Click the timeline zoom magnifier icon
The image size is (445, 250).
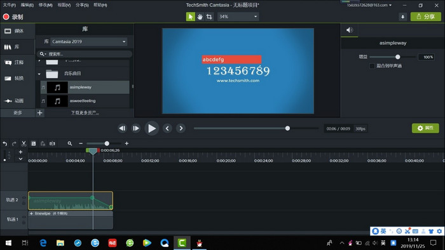[x=70, y=143]
